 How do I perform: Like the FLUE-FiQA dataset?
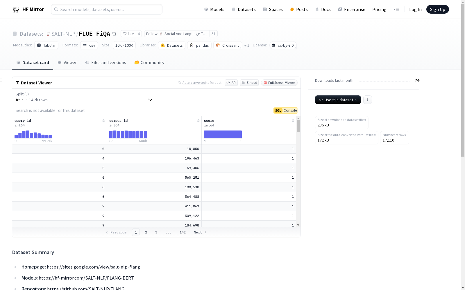pyautogui.click(x=128, y=34)
